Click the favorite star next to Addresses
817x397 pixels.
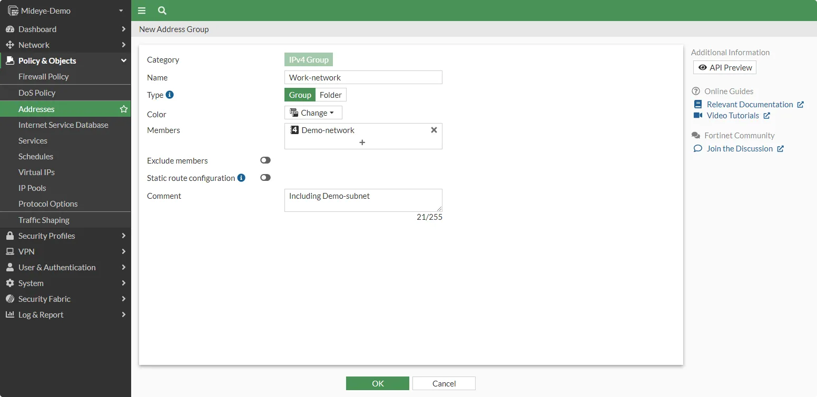click(123, 109)
